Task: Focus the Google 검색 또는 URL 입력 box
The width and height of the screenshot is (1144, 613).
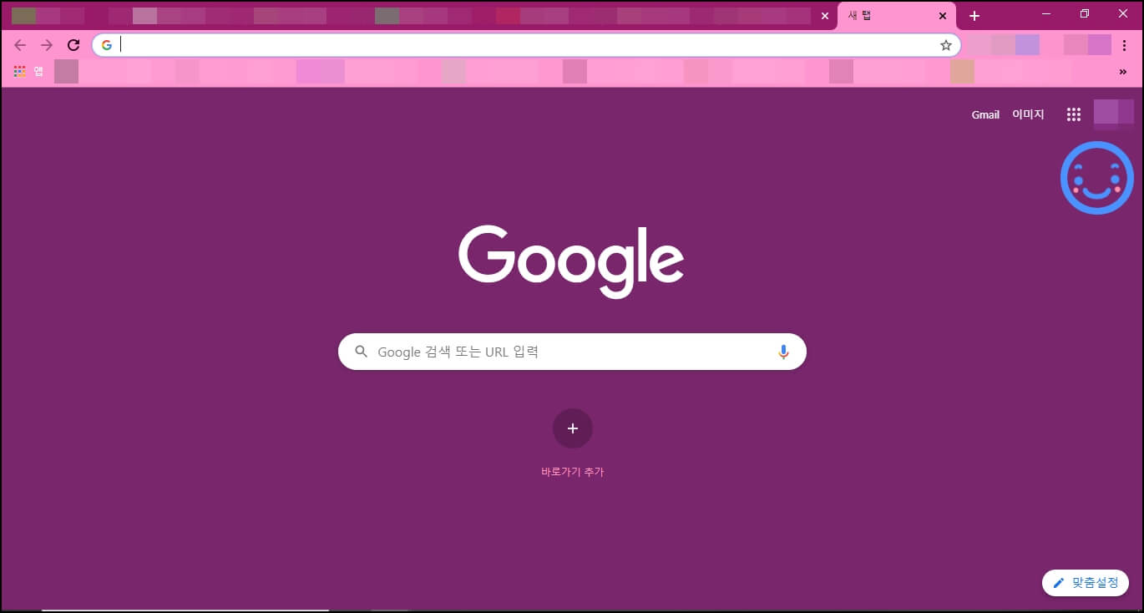Action: 572,352
